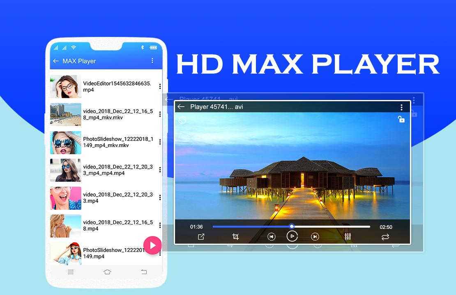Toggle screen rotation in video player
This screenshot has width=456, height=295.
click(183, 120)
